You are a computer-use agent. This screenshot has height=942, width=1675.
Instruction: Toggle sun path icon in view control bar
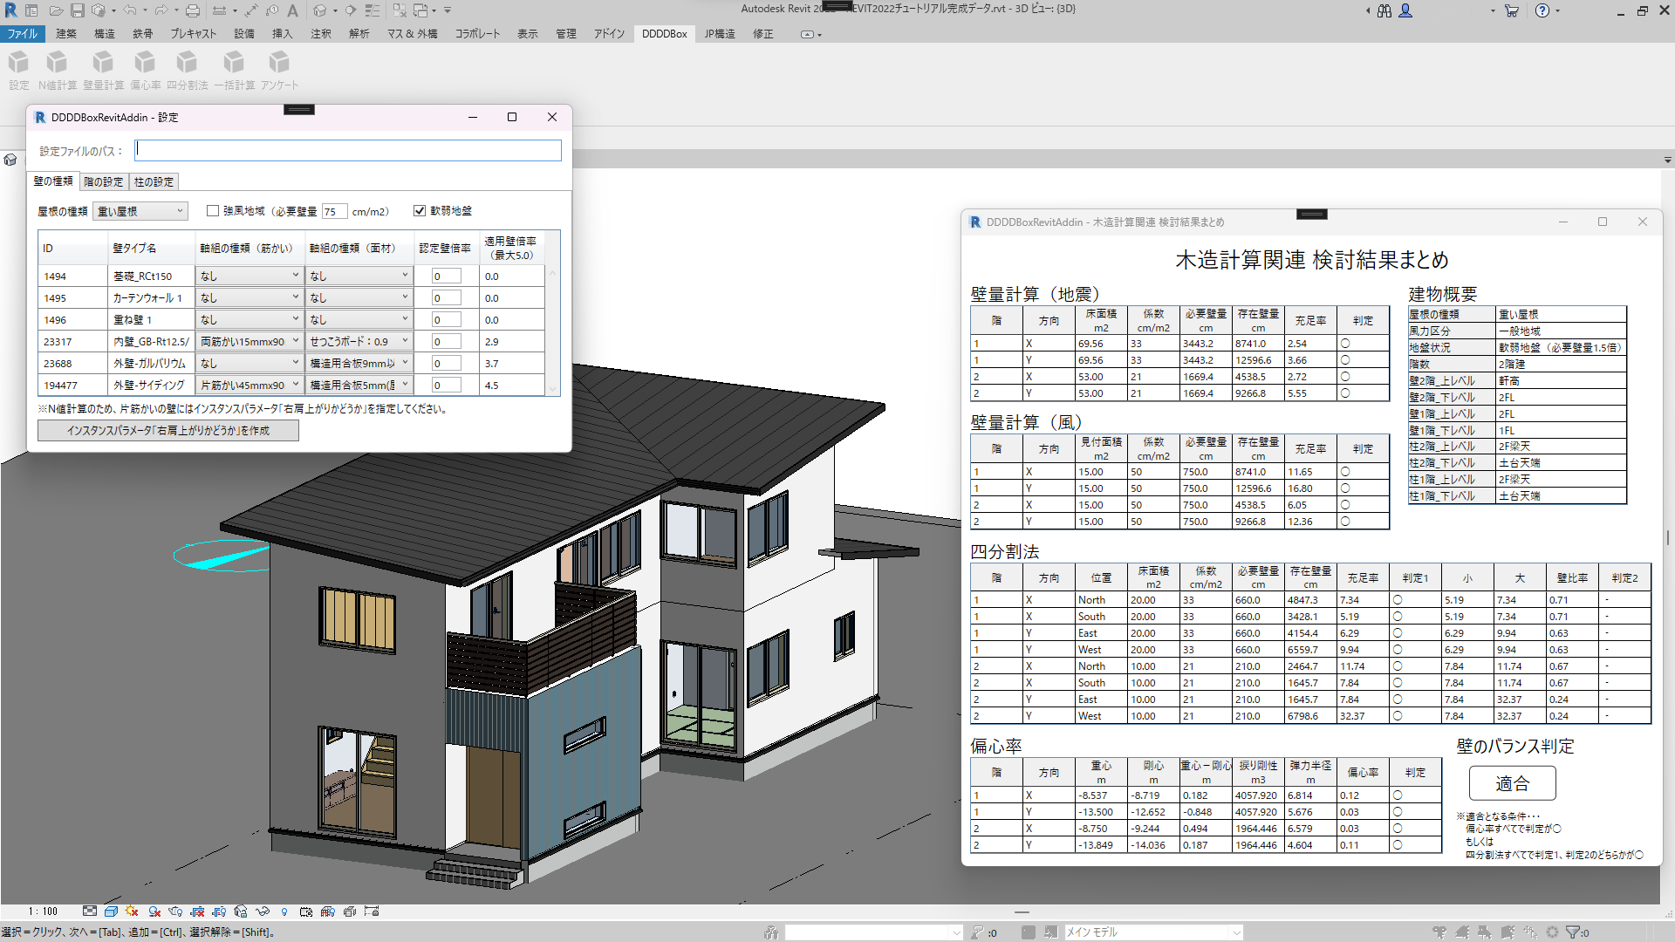point(132,911)
